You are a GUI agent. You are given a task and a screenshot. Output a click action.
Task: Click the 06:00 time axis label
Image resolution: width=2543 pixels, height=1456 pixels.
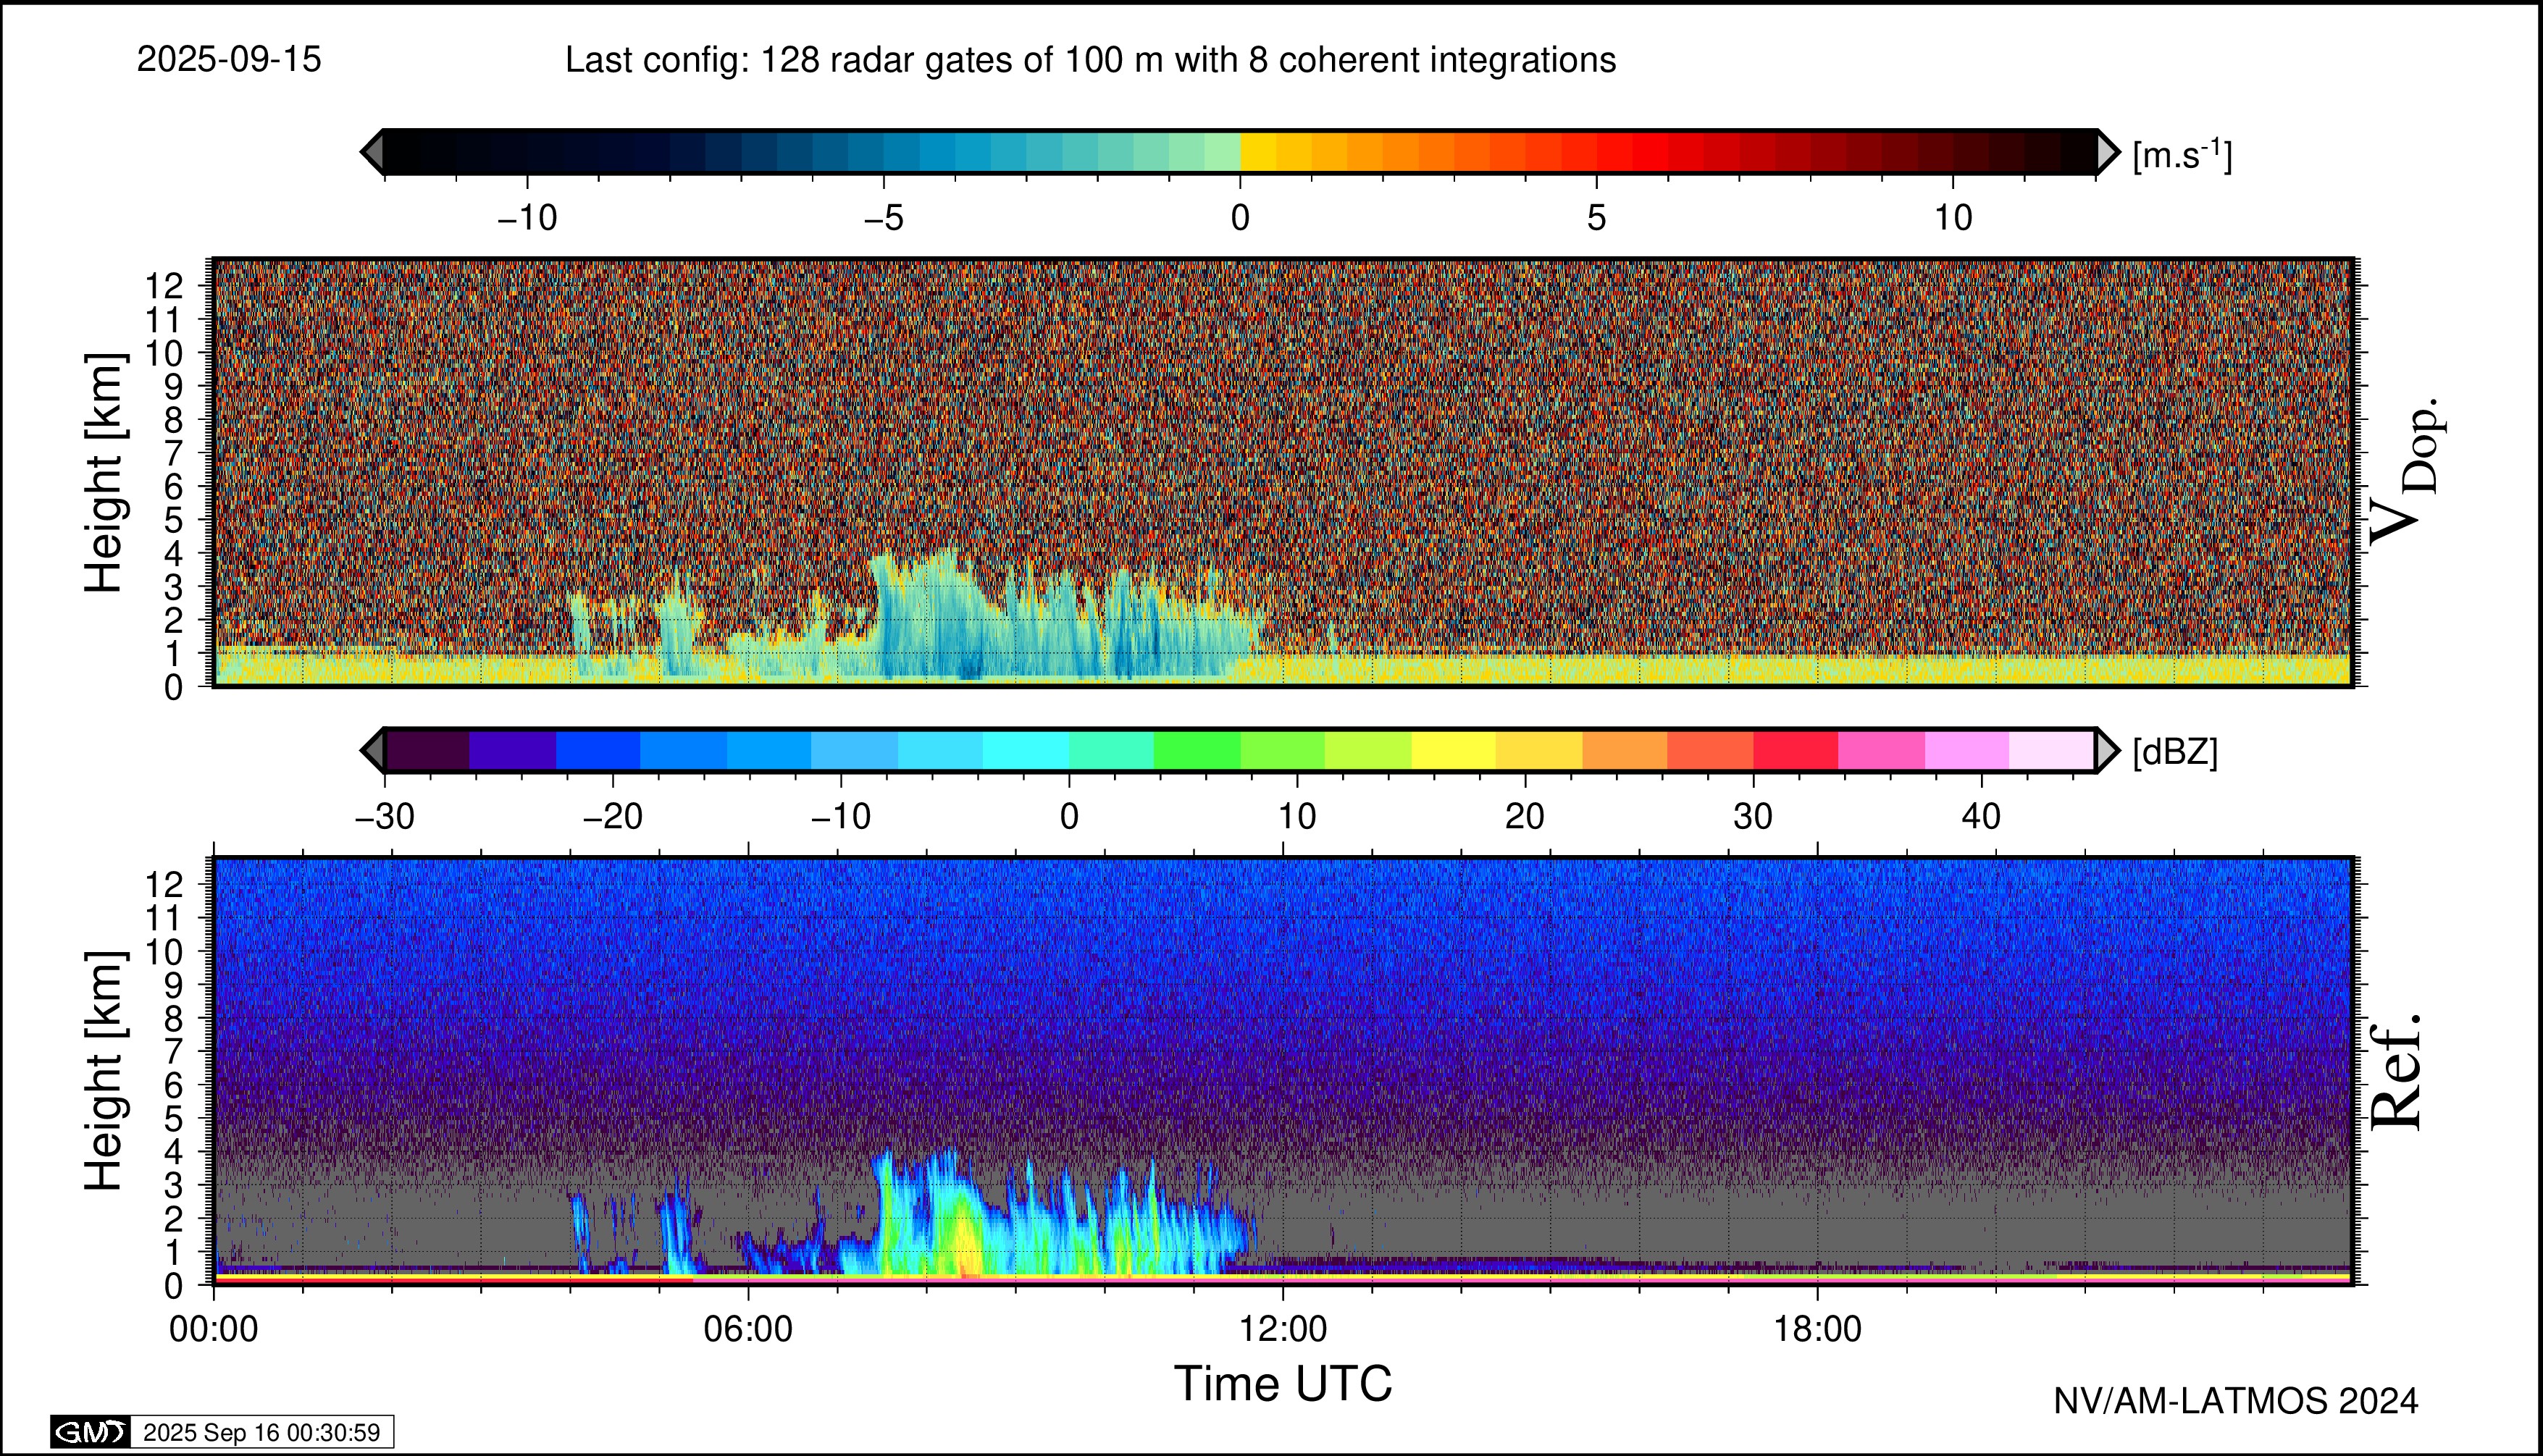pos(748,1329)
